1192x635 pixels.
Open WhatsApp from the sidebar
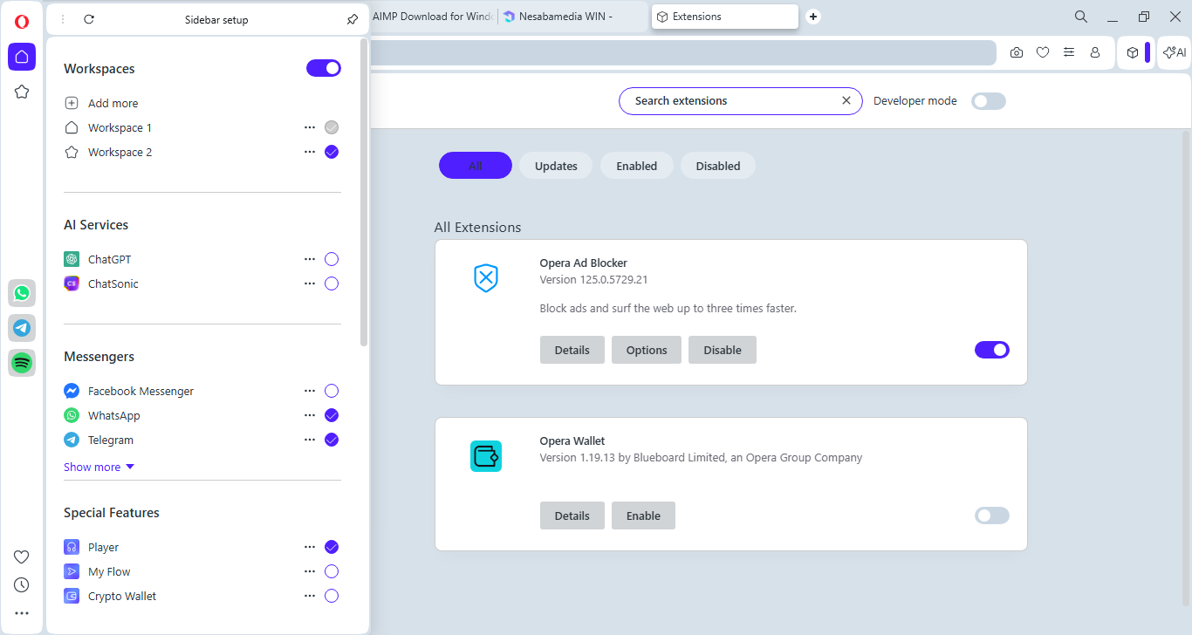22,293
